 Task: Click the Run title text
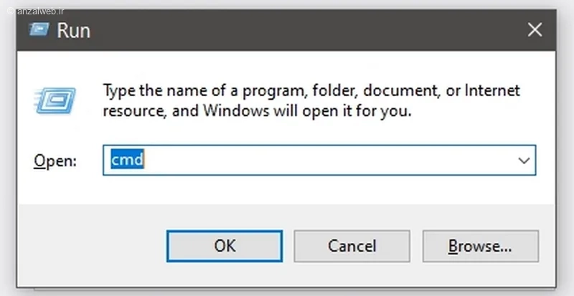point(73,30)
